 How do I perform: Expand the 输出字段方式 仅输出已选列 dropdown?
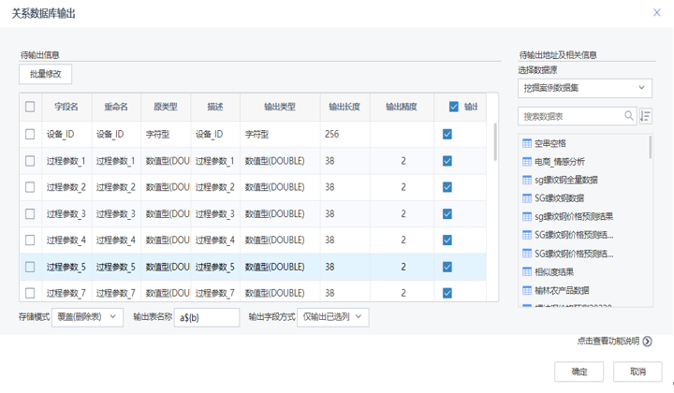332,317
